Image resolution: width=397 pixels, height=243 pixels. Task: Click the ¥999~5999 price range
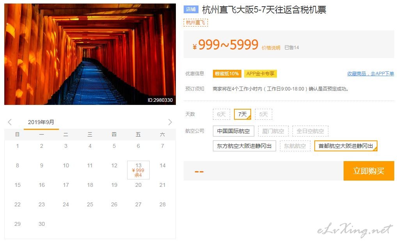[225, 45]
